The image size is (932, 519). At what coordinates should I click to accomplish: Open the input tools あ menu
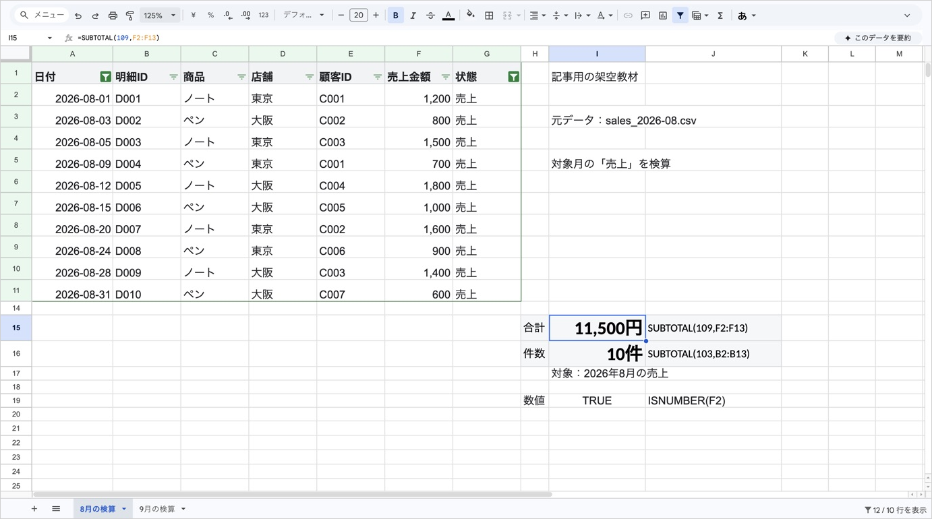747,16
